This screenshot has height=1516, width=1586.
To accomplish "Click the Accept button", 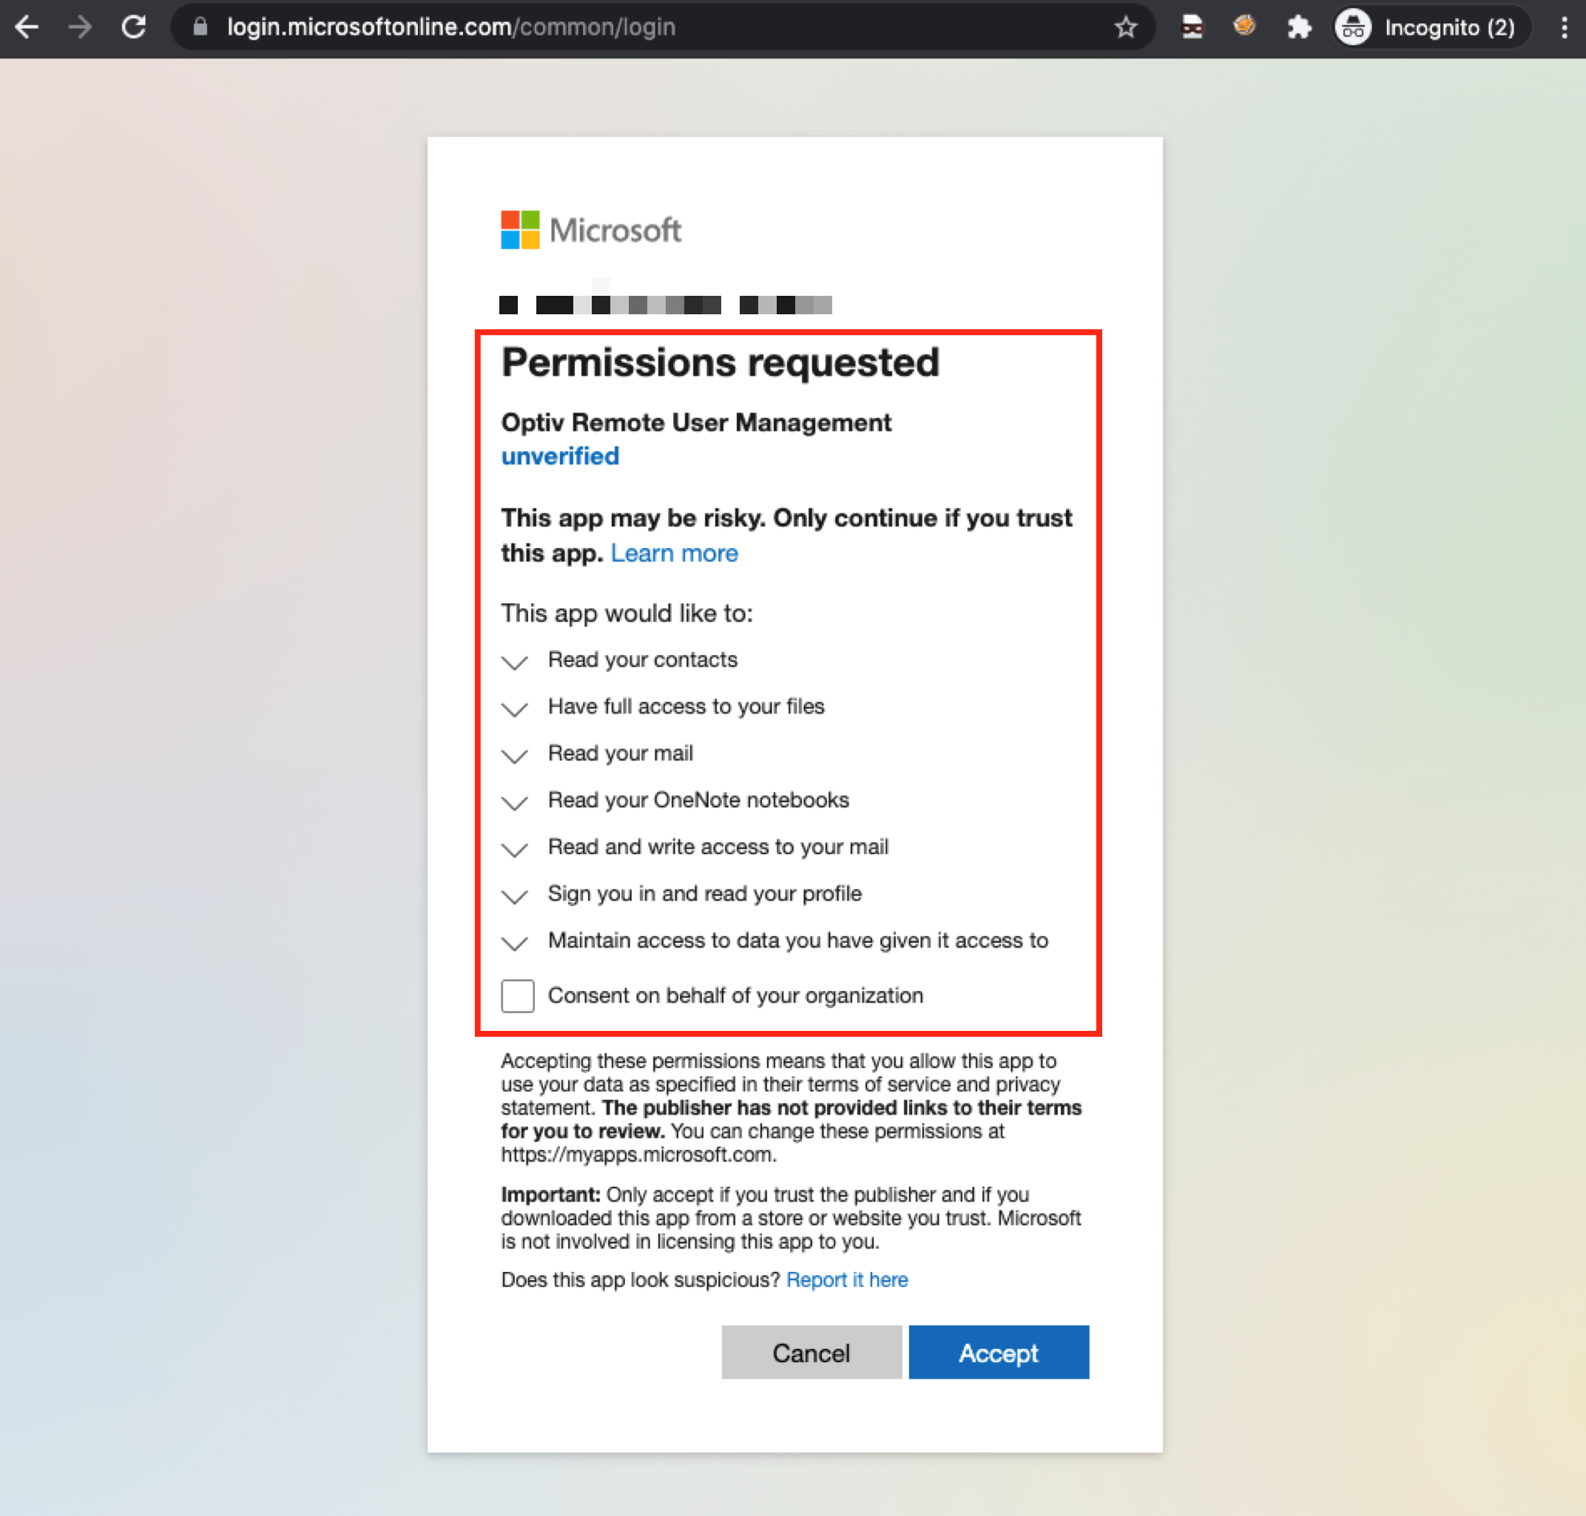I will (999, 1352).
